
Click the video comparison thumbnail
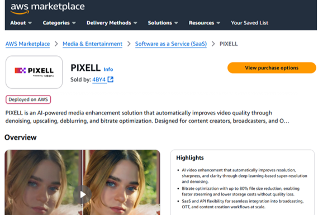point(82,182)
